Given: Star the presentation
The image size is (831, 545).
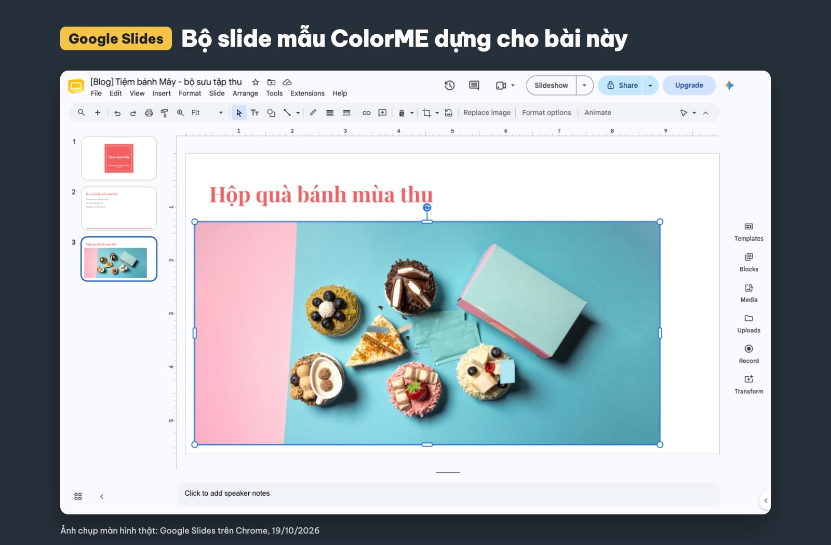Looking at the screenshot, I should pyautogui.click(x=256, y=82).
